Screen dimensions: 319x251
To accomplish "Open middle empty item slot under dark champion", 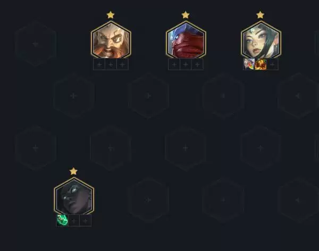I will 74,221.
